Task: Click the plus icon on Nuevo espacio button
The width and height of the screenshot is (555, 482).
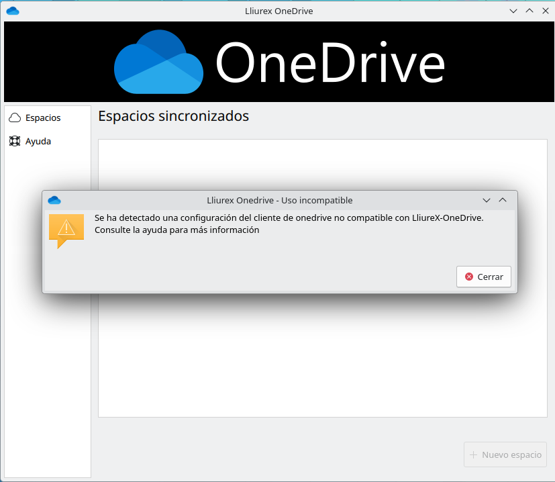Action: [474, 454]
